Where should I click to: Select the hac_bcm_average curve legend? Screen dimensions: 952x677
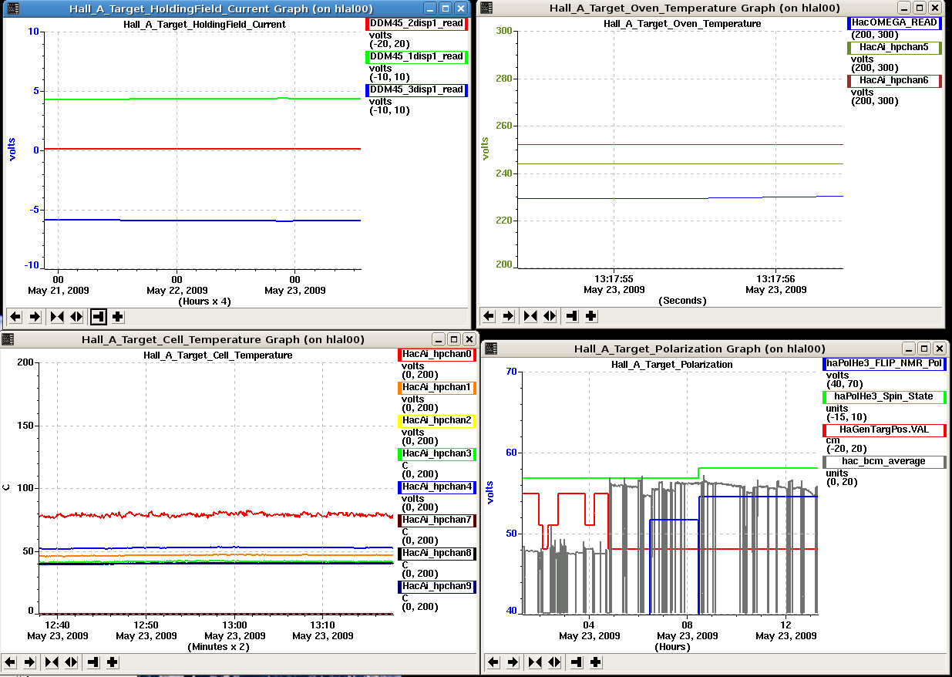pos(884,462)
